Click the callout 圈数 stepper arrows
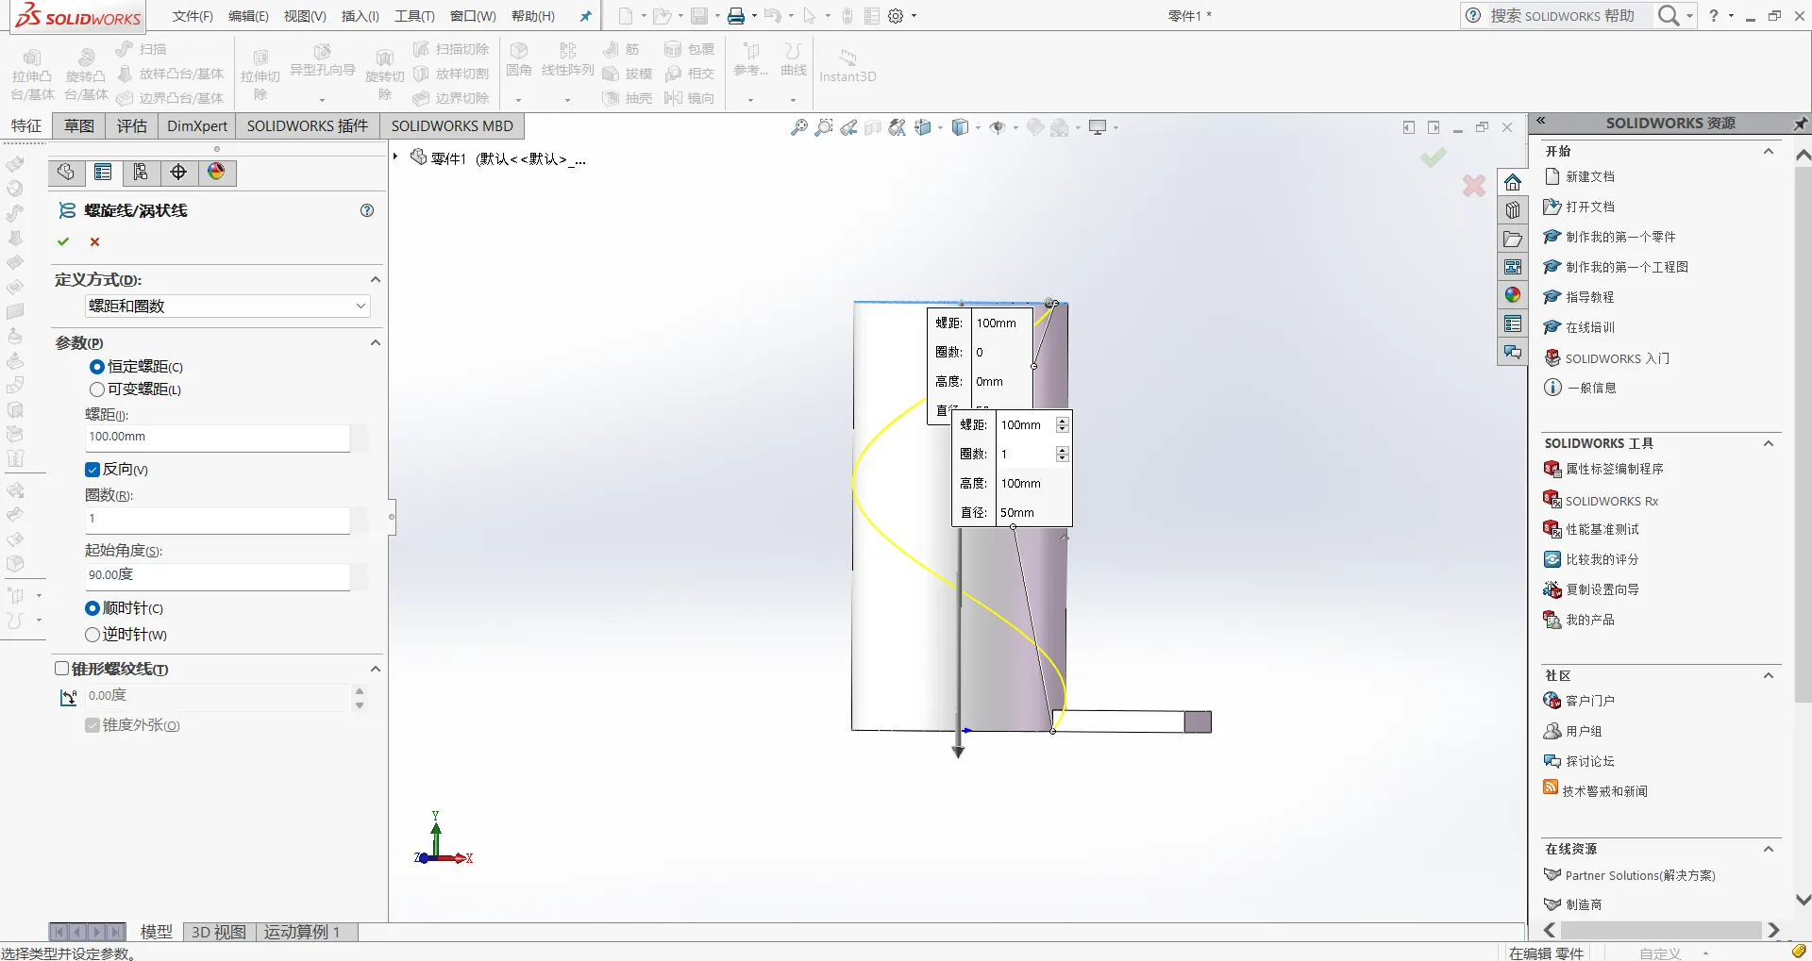Viewport: 1812px width, 961px height. [1063, 455]
